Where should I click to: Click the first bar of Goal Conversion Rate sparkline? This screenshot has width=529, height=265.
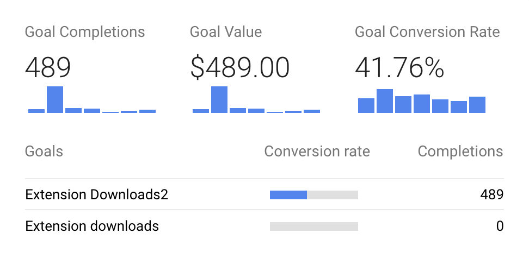(366, 106)
